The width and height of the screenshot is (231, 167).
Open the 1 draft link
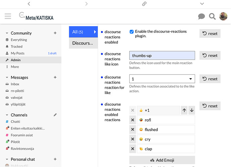pyautogui.click(x=52, y=53)
